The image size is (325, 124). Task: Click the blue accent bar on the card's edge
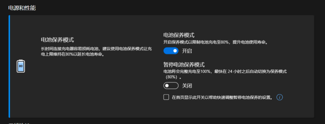(x=9, y=66)
